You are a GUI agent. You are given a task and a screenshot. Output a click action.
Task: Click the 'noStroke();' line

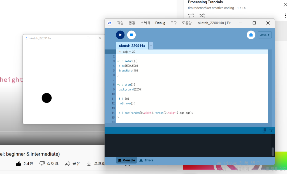(x=127, y=103)
